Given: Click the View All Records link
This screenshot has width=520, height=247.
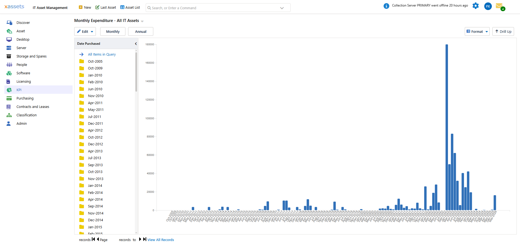Looking at the screenshot, I should point(160,240).
